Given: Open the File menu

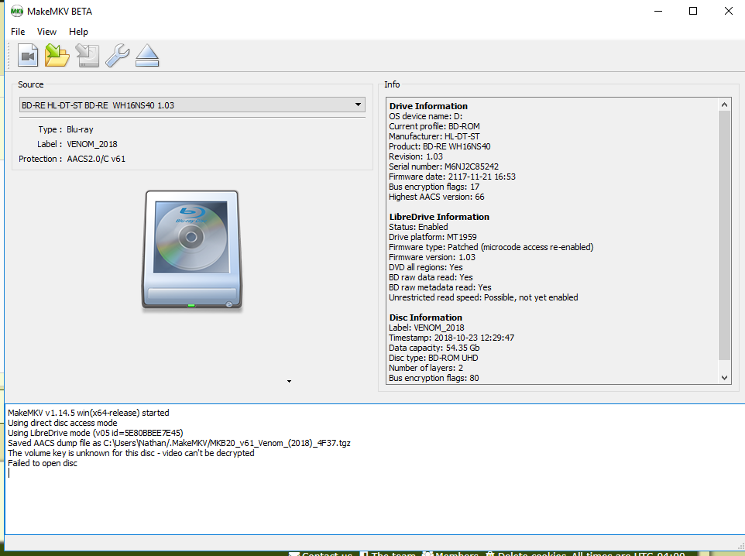Looking at the screenshot, I should click(x=18, y=32).
